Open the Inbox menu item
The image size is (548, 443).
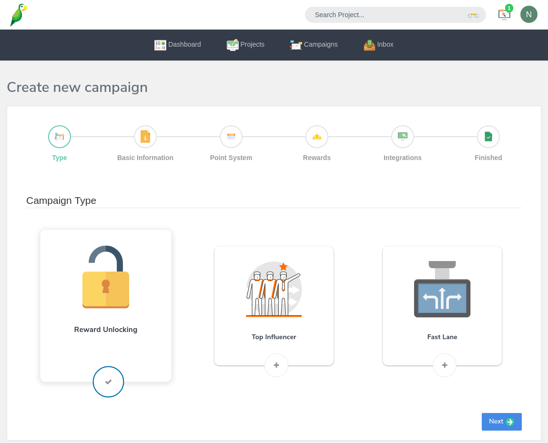pyautogui.click(x=378, y=45)
